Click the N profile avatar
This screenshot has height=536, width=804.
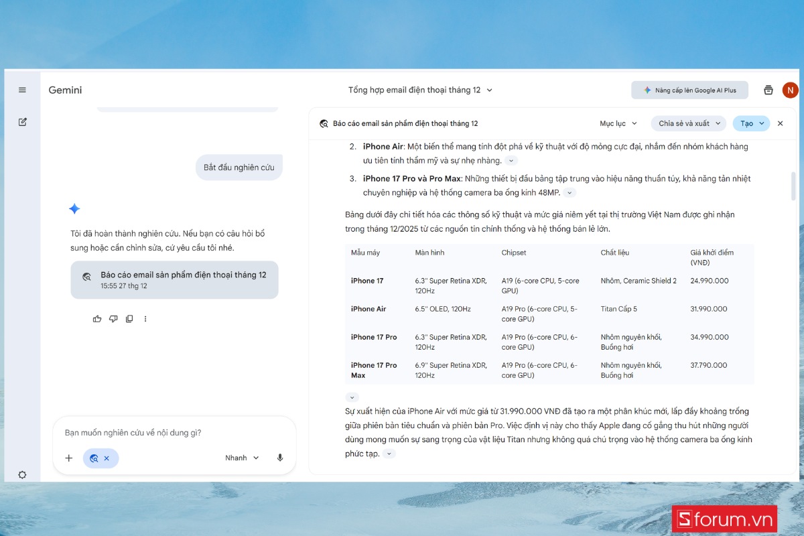pos(790,90)
